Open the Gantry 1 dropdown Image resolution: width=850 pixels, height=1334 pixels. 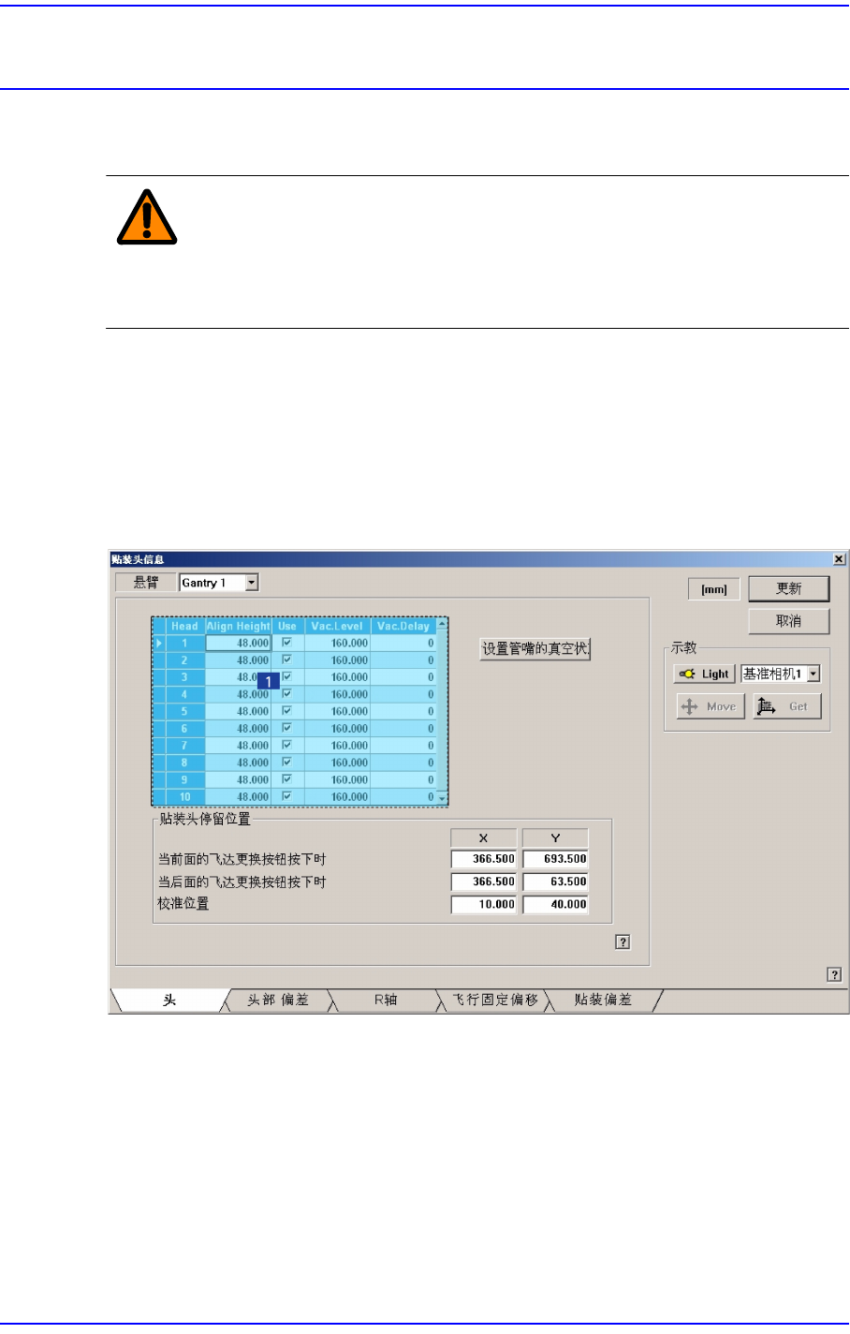coord(251,583)
